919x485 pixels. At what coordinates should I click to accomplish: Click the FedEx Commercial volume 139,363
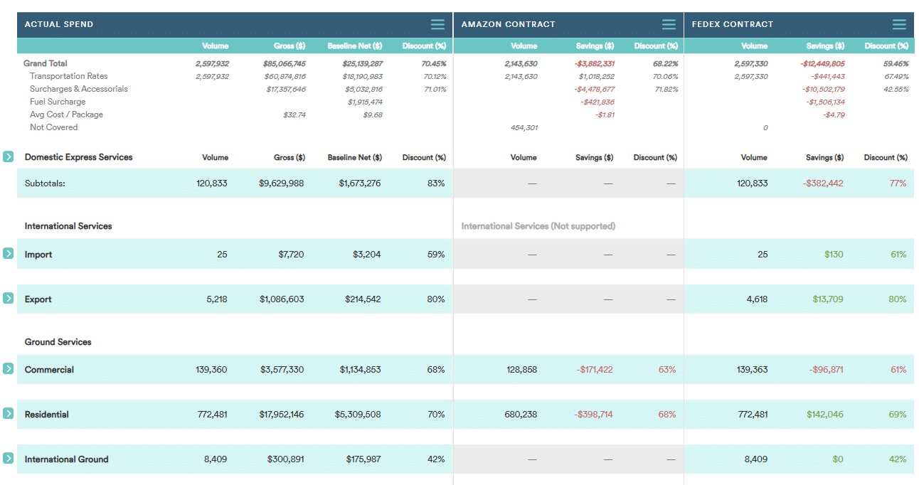[753, 370]
